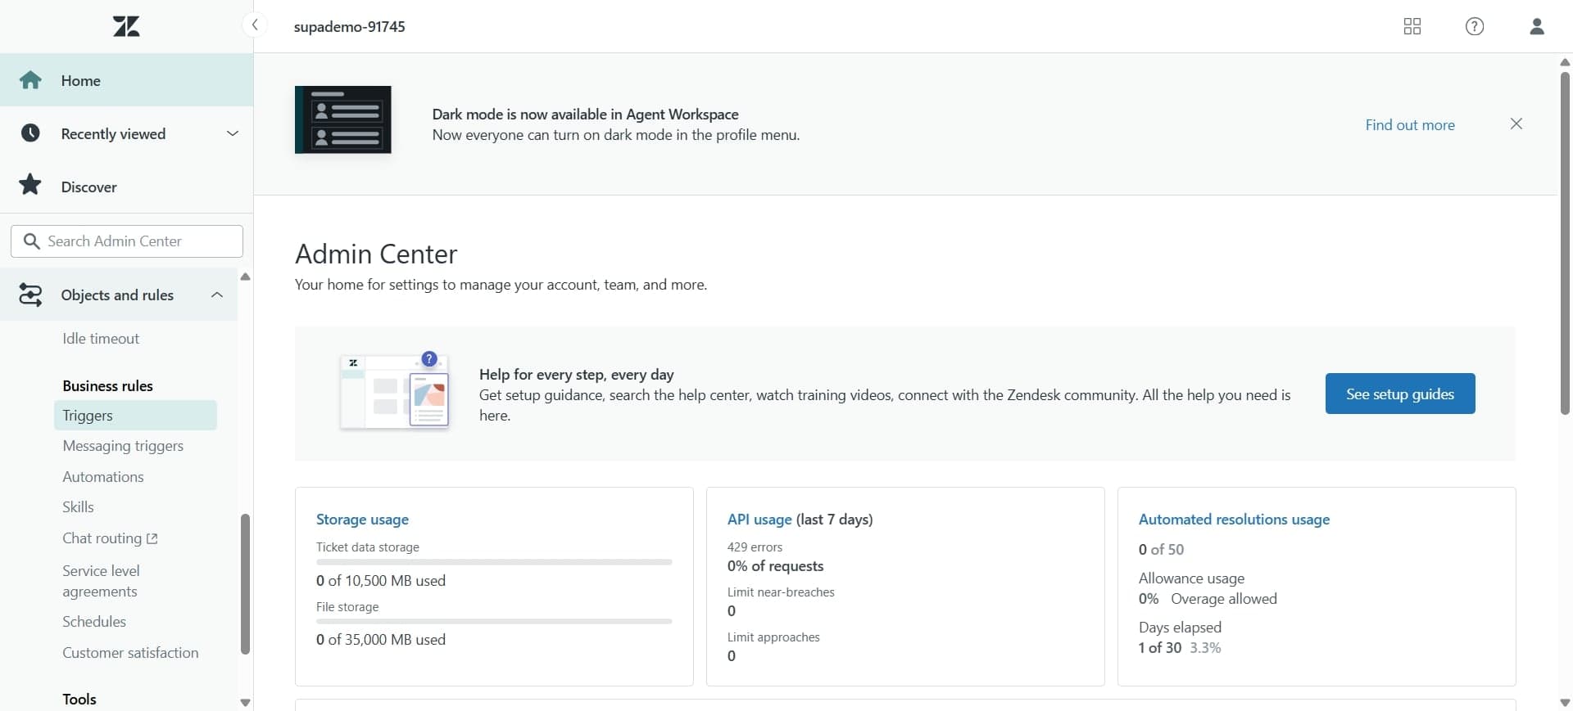Open the help question mark icon
Image resolution: width=1573 pixels, height=711 pixels.
[1474, 26]
